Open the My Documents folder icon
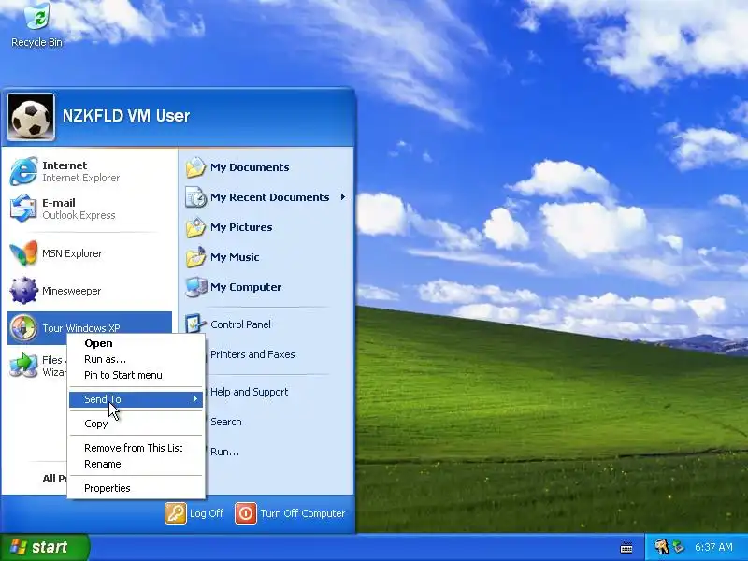Image resolution: width=748 pixels, height=561 pixels. 195,167
